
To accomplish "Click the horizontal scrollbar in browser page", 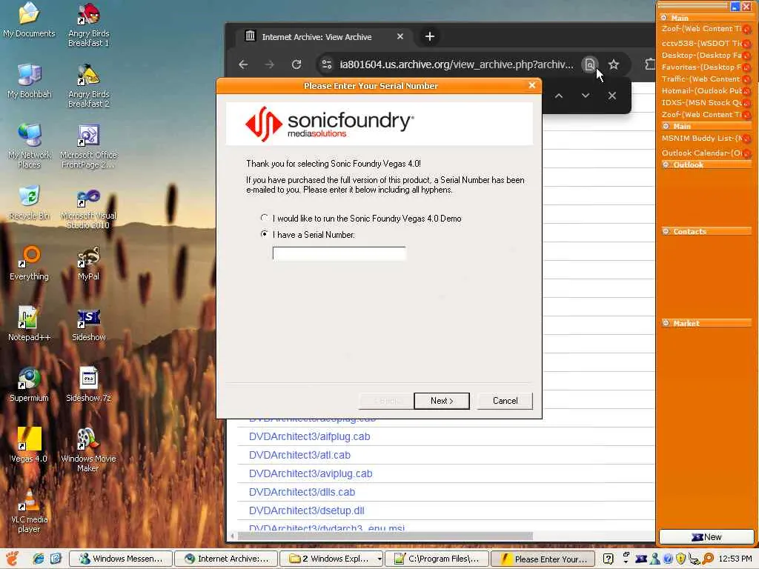I will 385,536.
